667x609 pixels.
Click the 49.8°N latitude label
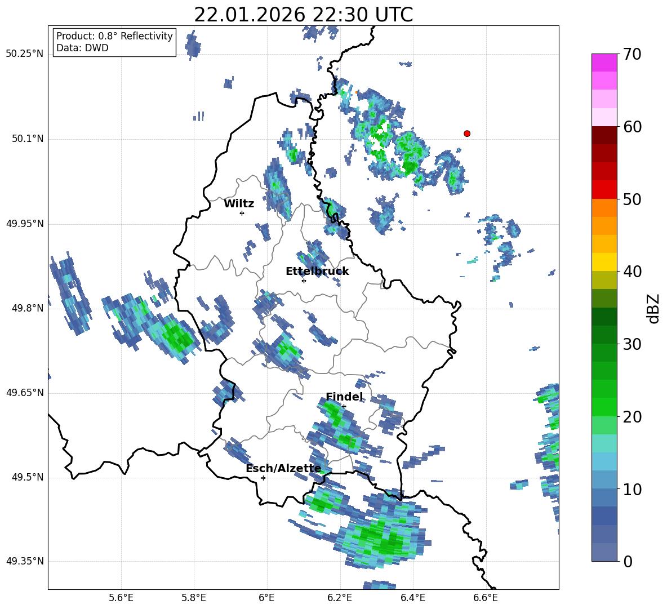coord(28,308)
